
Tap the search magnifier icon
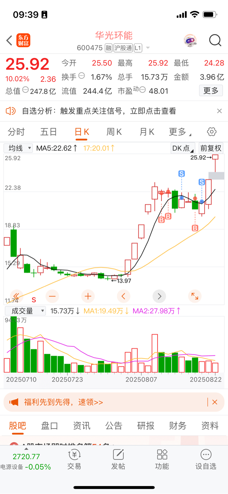[x=215, y=40]
